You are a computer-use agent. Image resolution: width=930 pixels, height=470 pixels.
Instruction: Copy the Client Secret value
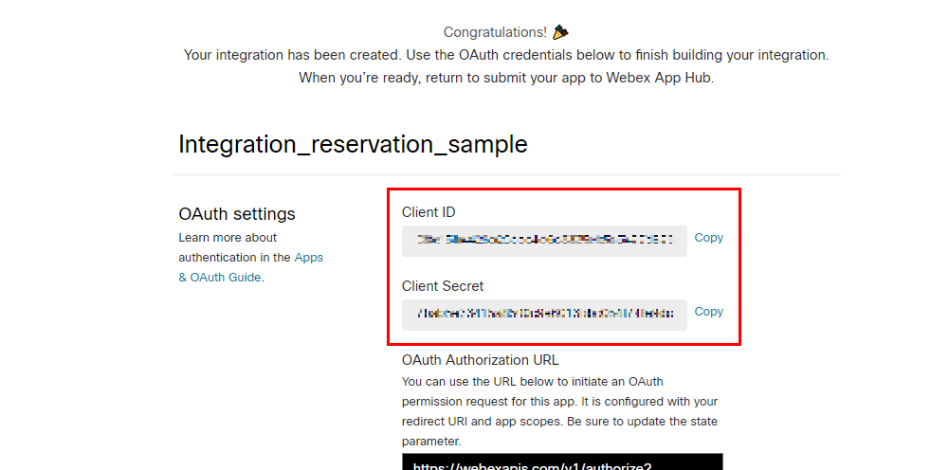point(708,312)
